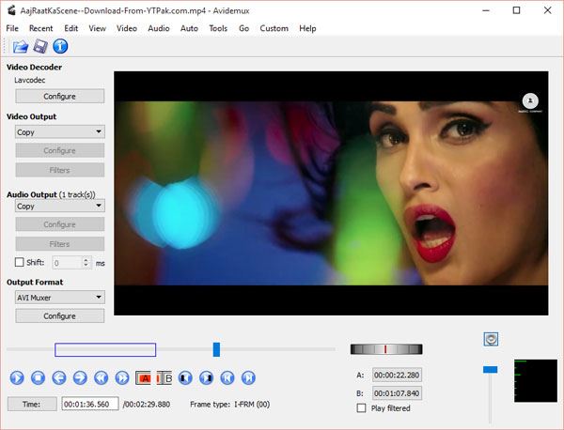Open the Audio menu
The image size is (564, 430).
(159, 28)
